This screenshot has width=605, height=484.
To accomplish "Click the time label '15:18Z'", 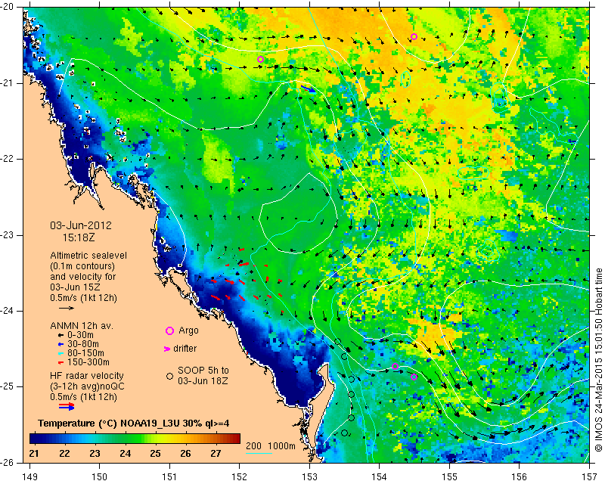I will 79,237.
